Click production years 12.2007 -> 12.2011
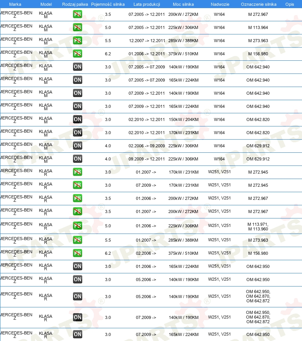Image resolution: width=302 pixels, height=341 pixels. click(147, 41)
